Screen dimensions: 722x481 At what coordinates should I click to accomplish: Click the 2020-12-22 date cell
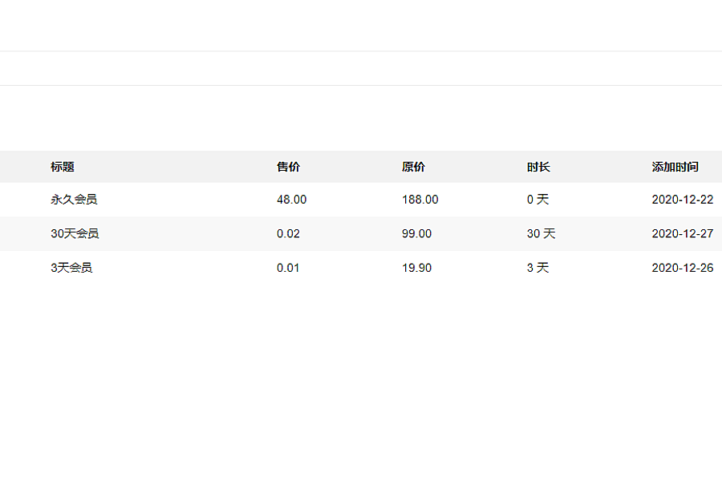click(x=683, y=200)
